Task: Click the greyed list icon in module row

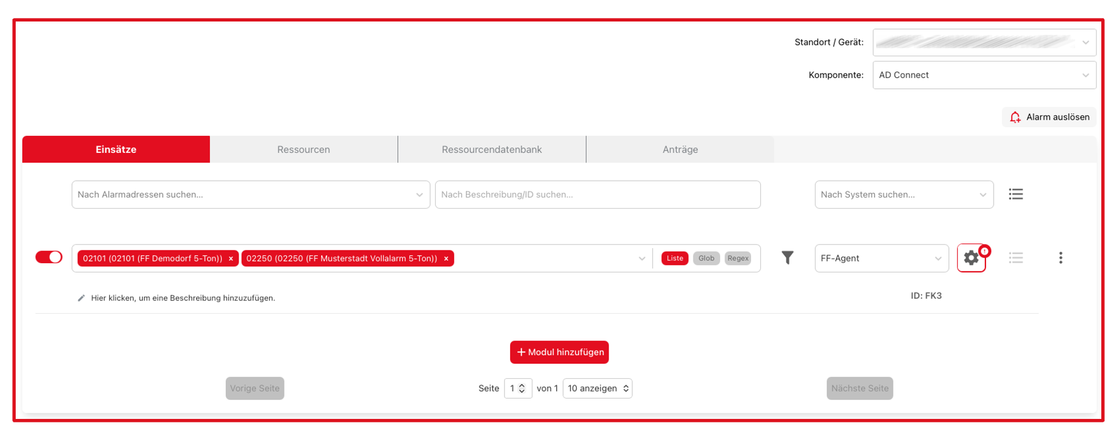Action: point(1016,258)
